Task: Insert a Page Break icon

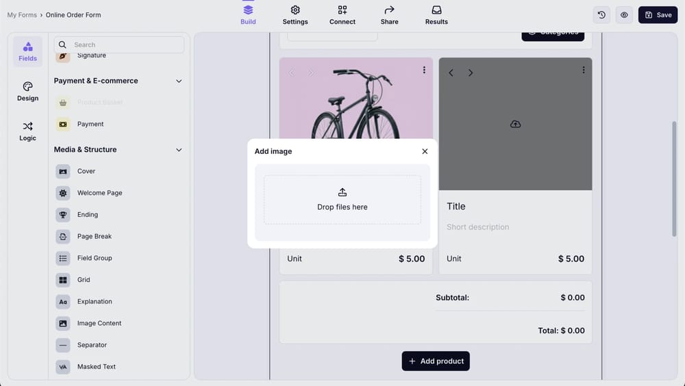Action: pyautogui.click(x=63, y=237)
